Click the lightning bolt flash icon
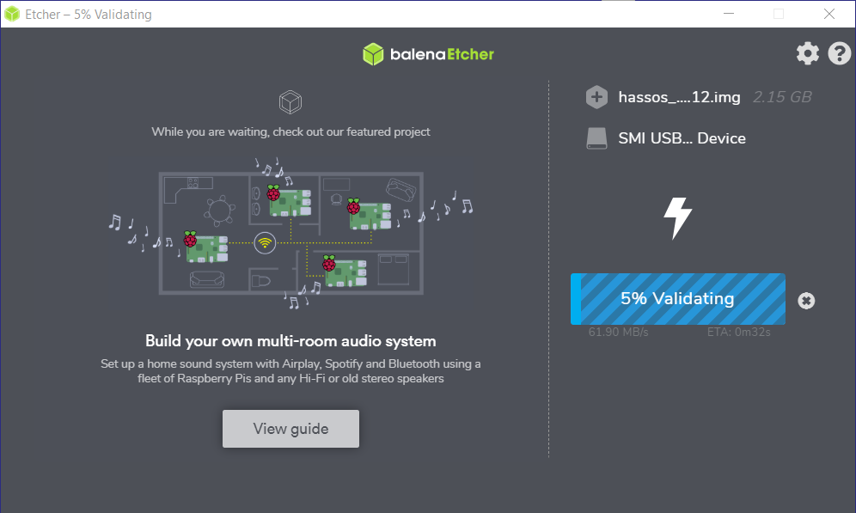This screenshot has height=513, width=856. (x=678, y=218)
